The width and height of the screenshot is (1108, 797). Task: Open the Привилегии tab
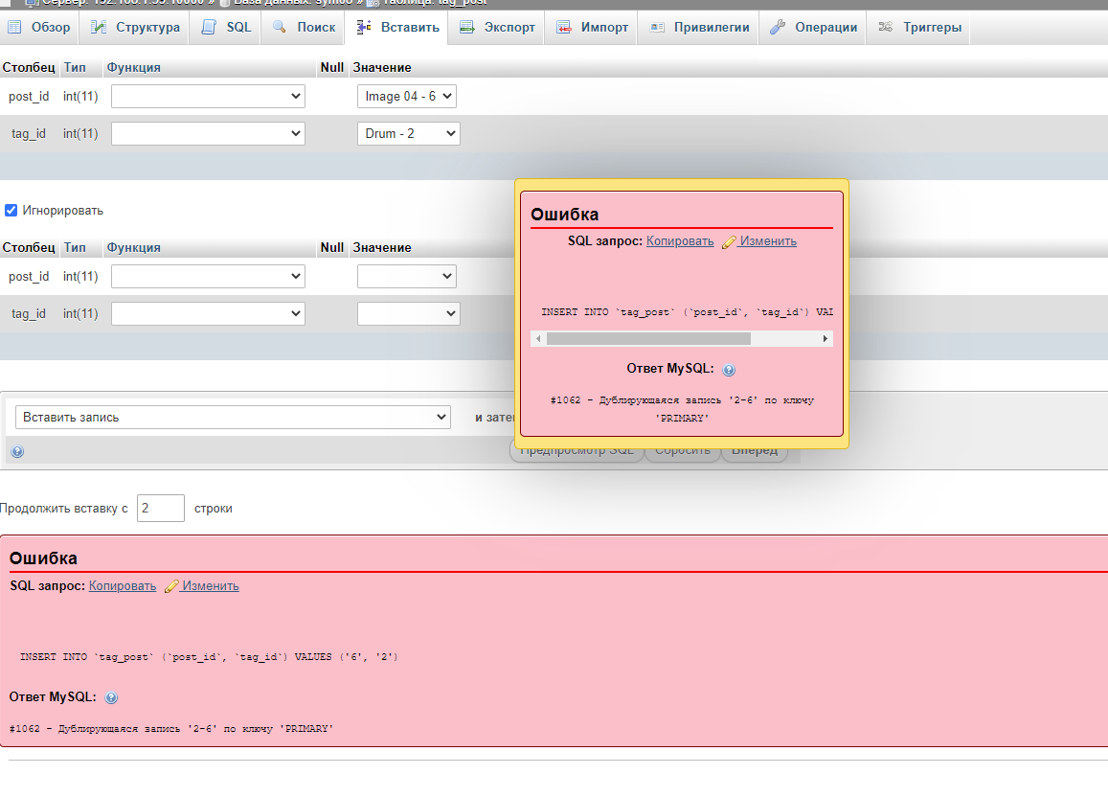point(699,28)
